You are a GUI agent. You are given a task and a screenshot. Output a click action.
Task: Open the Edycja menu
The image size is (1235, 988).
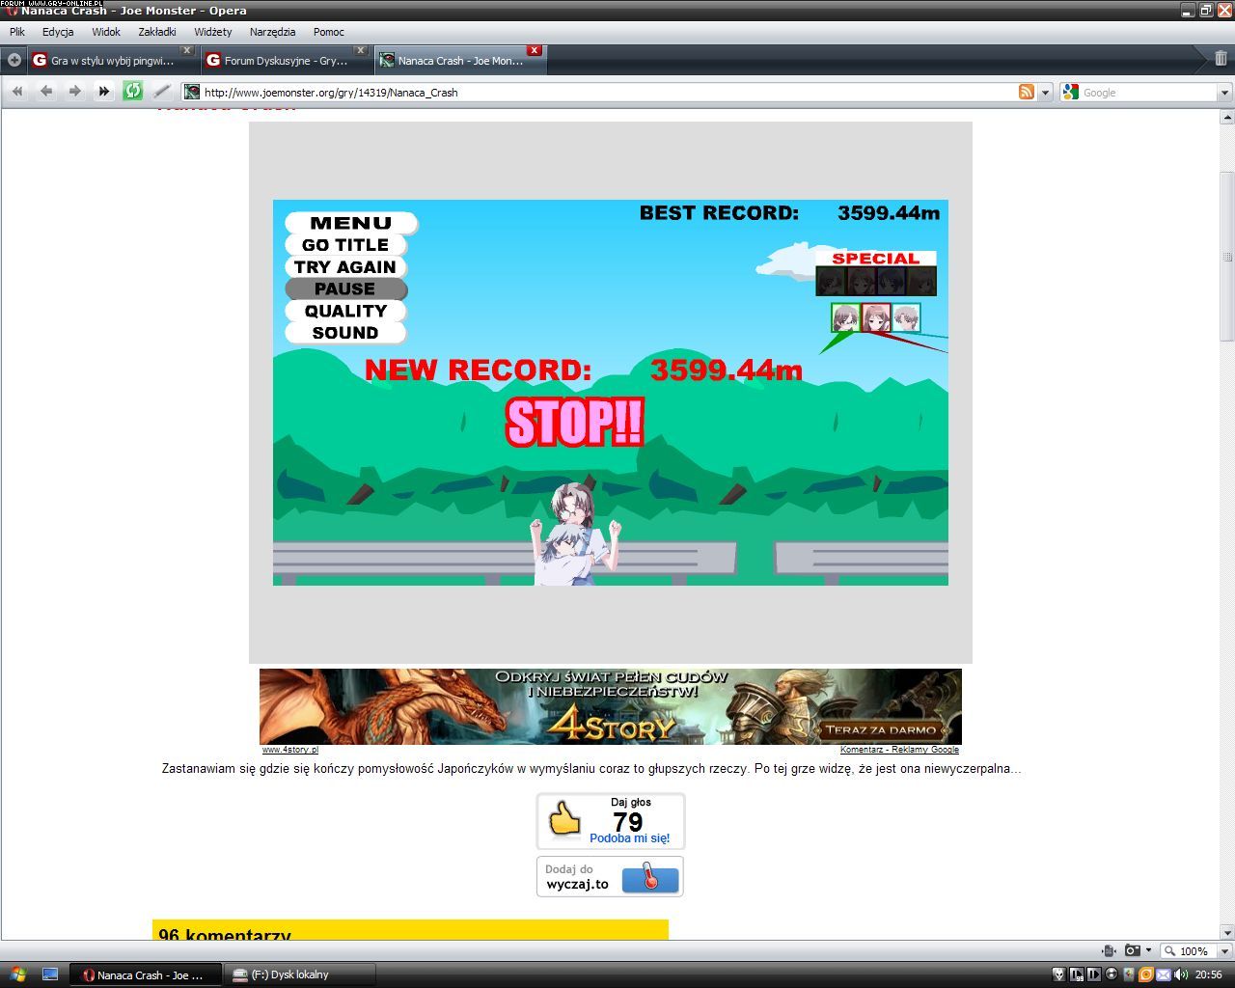point(58,32)
